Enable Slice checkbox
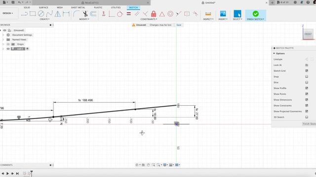316x177 pixels. [x=307, y=82]
